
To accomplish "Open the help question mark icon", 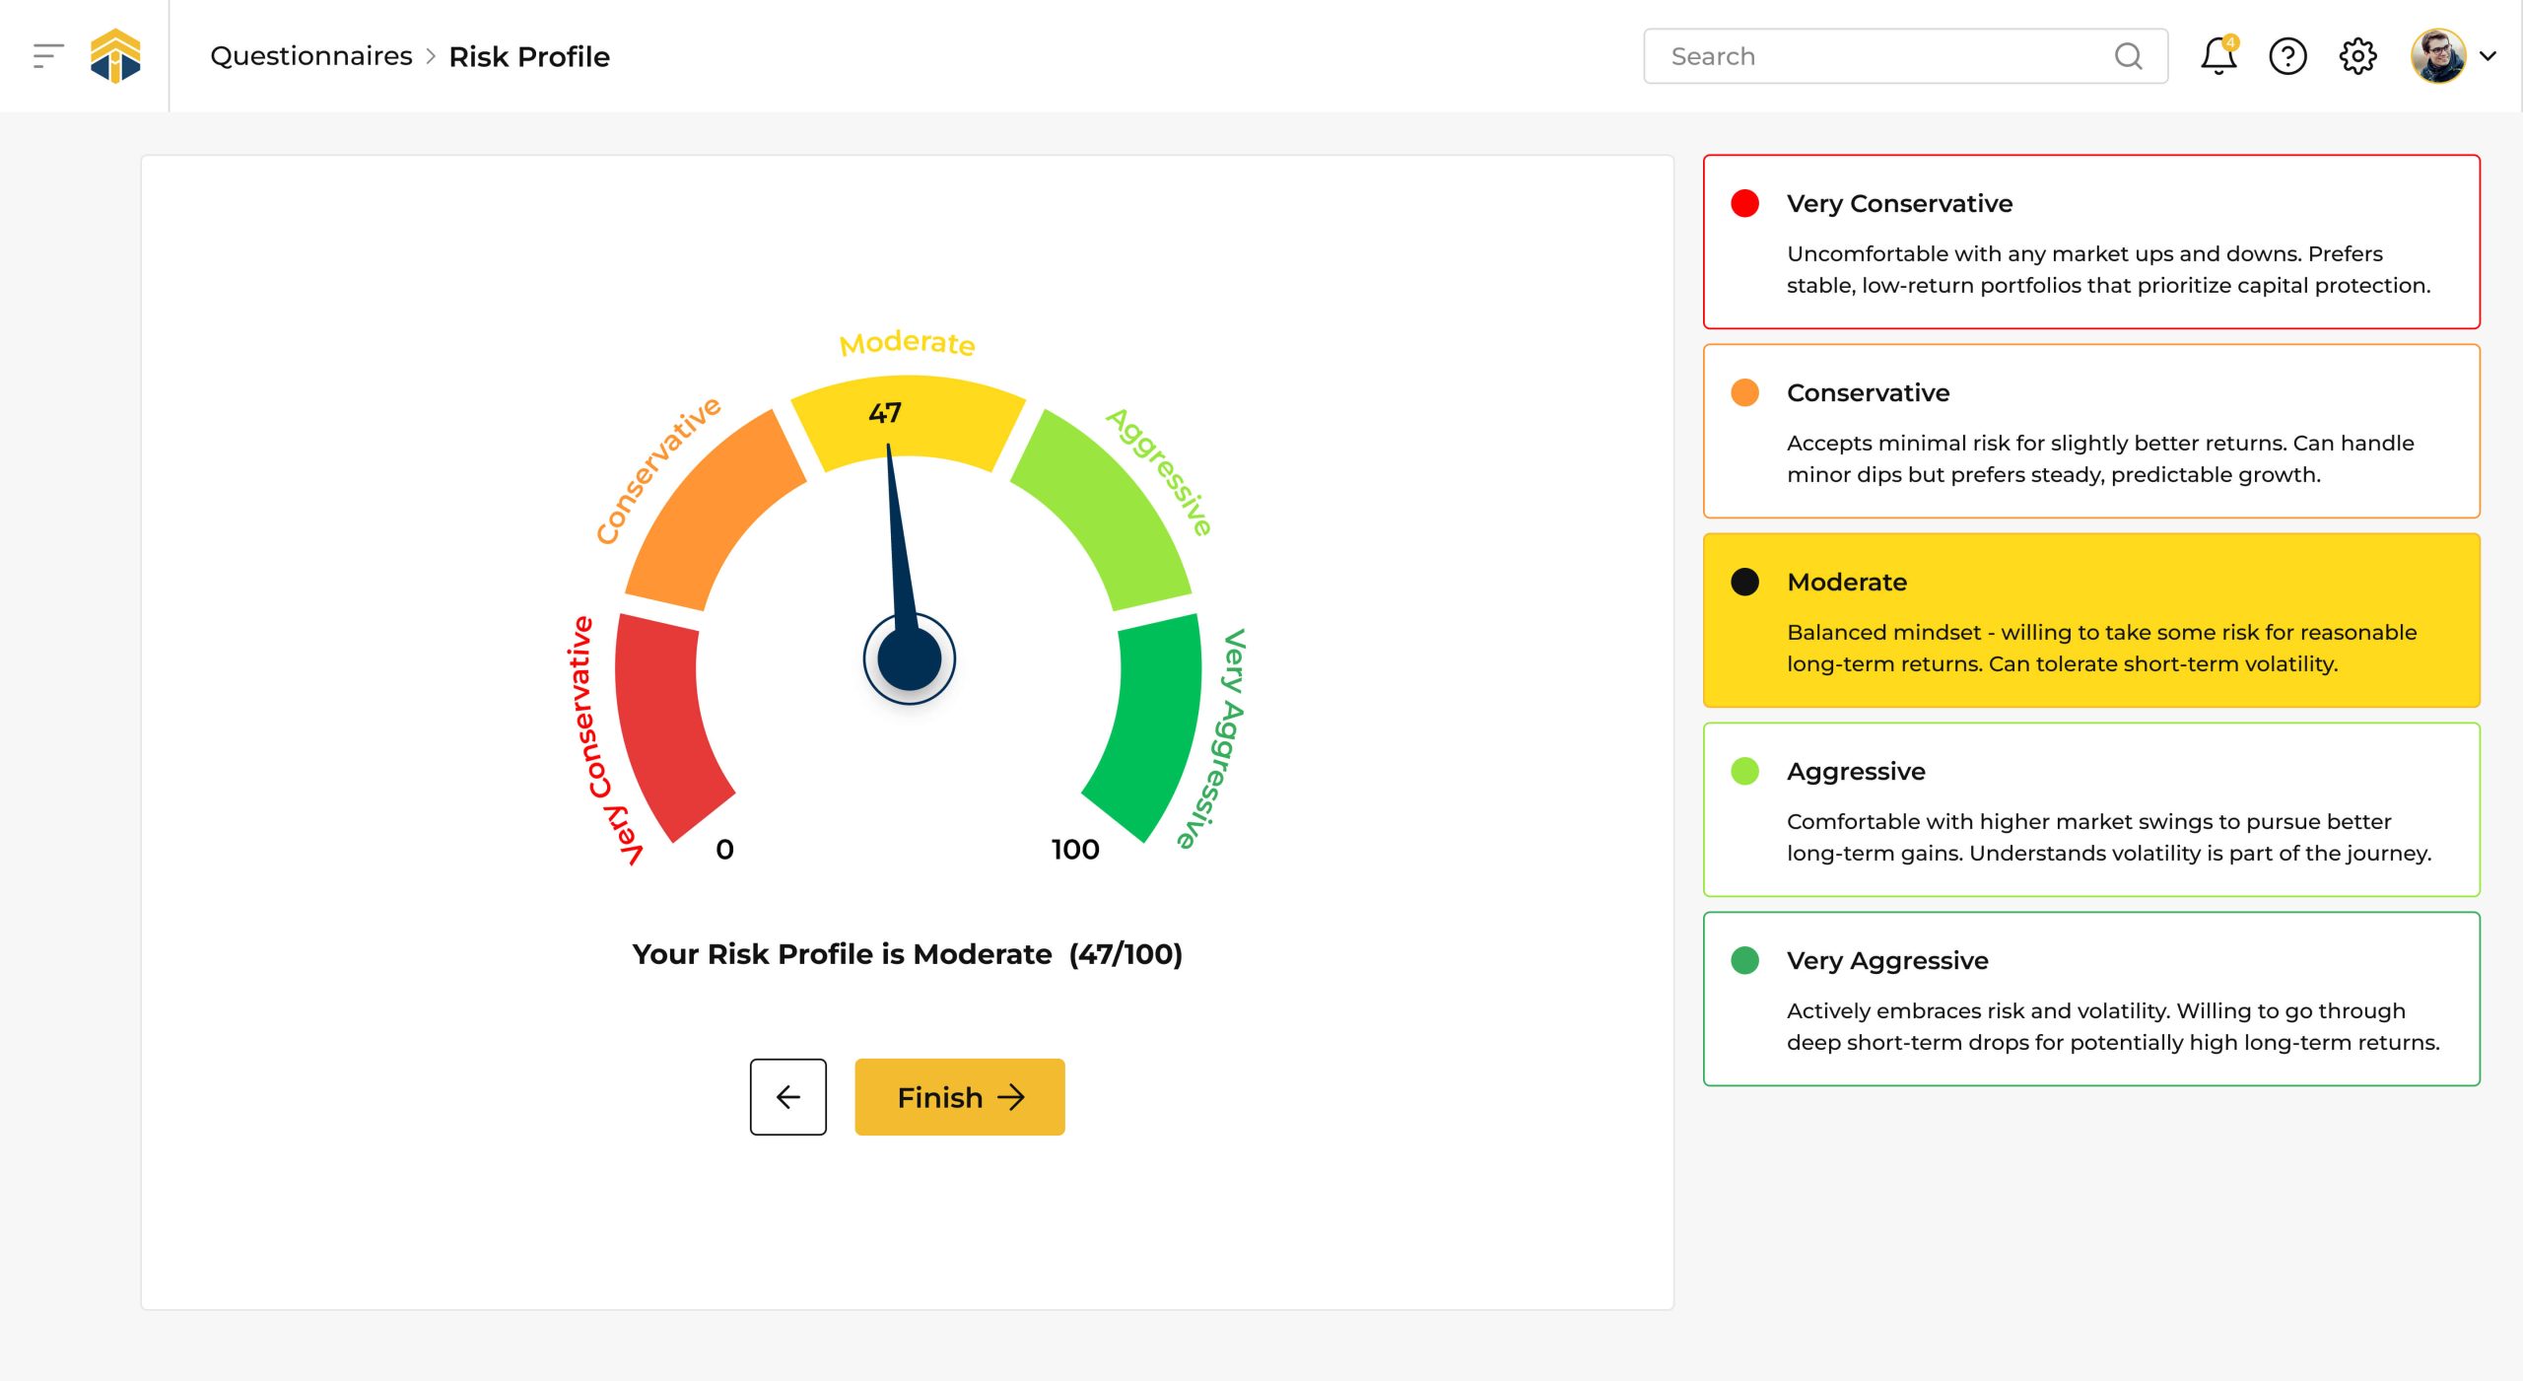I will pyautogui.click(x=2286, y=56).
